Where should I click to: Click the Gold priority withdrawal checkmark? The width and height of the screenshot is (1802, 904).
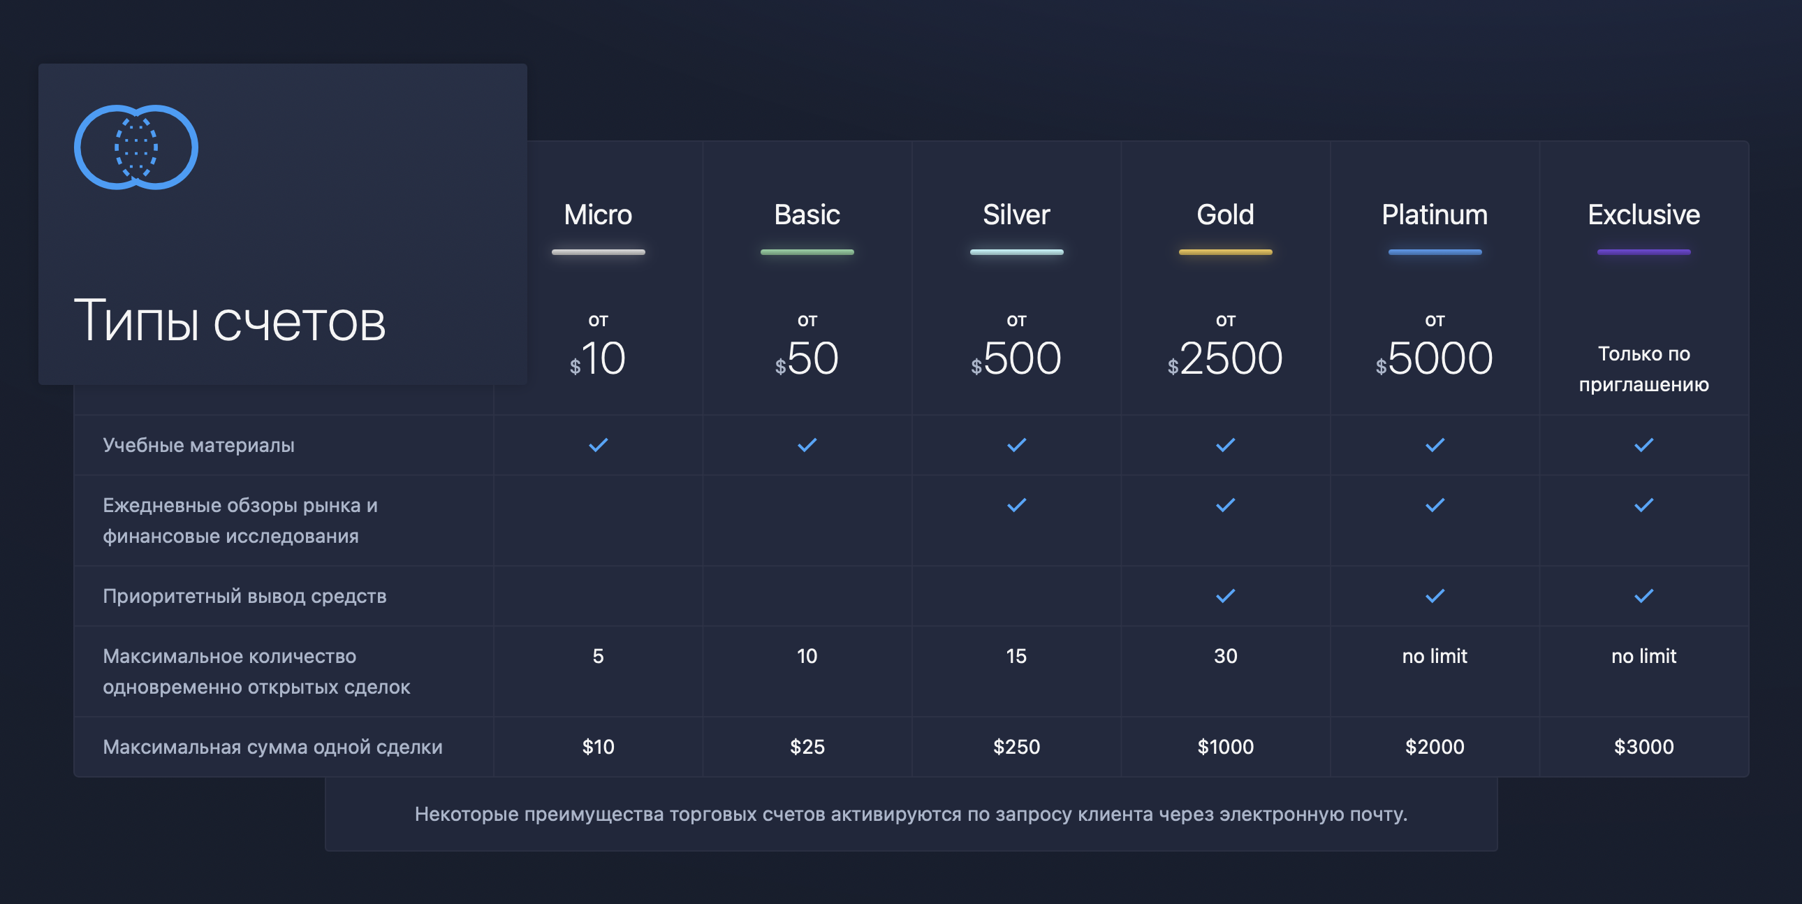(1225, 596)
